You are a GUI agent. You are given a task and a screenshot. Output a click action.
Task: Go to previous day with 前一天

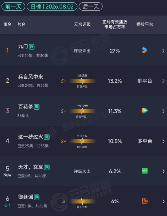[13, 6]
